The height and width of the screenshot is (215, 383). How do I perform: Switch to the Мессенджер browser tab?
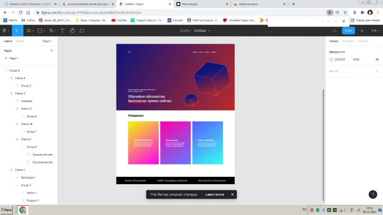(202, 4)
